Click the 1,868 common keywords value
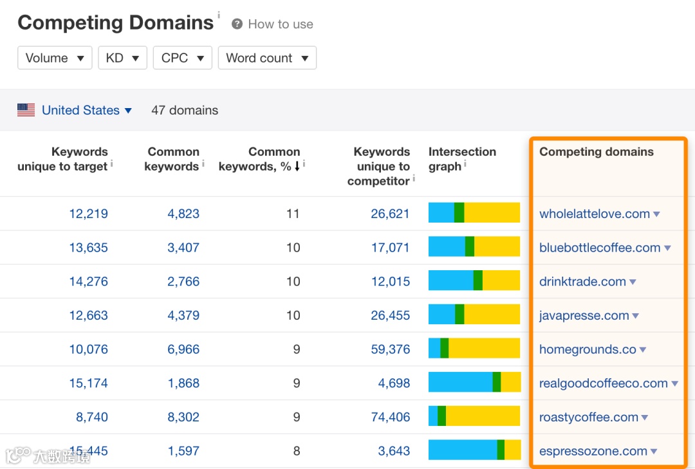695x469 pixels. click(x=183, y=383)
